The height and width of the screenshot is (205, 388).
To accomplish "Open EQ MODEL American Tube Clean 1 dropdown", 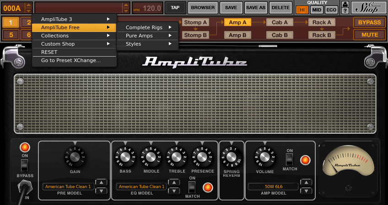I will tap(141, 186).
